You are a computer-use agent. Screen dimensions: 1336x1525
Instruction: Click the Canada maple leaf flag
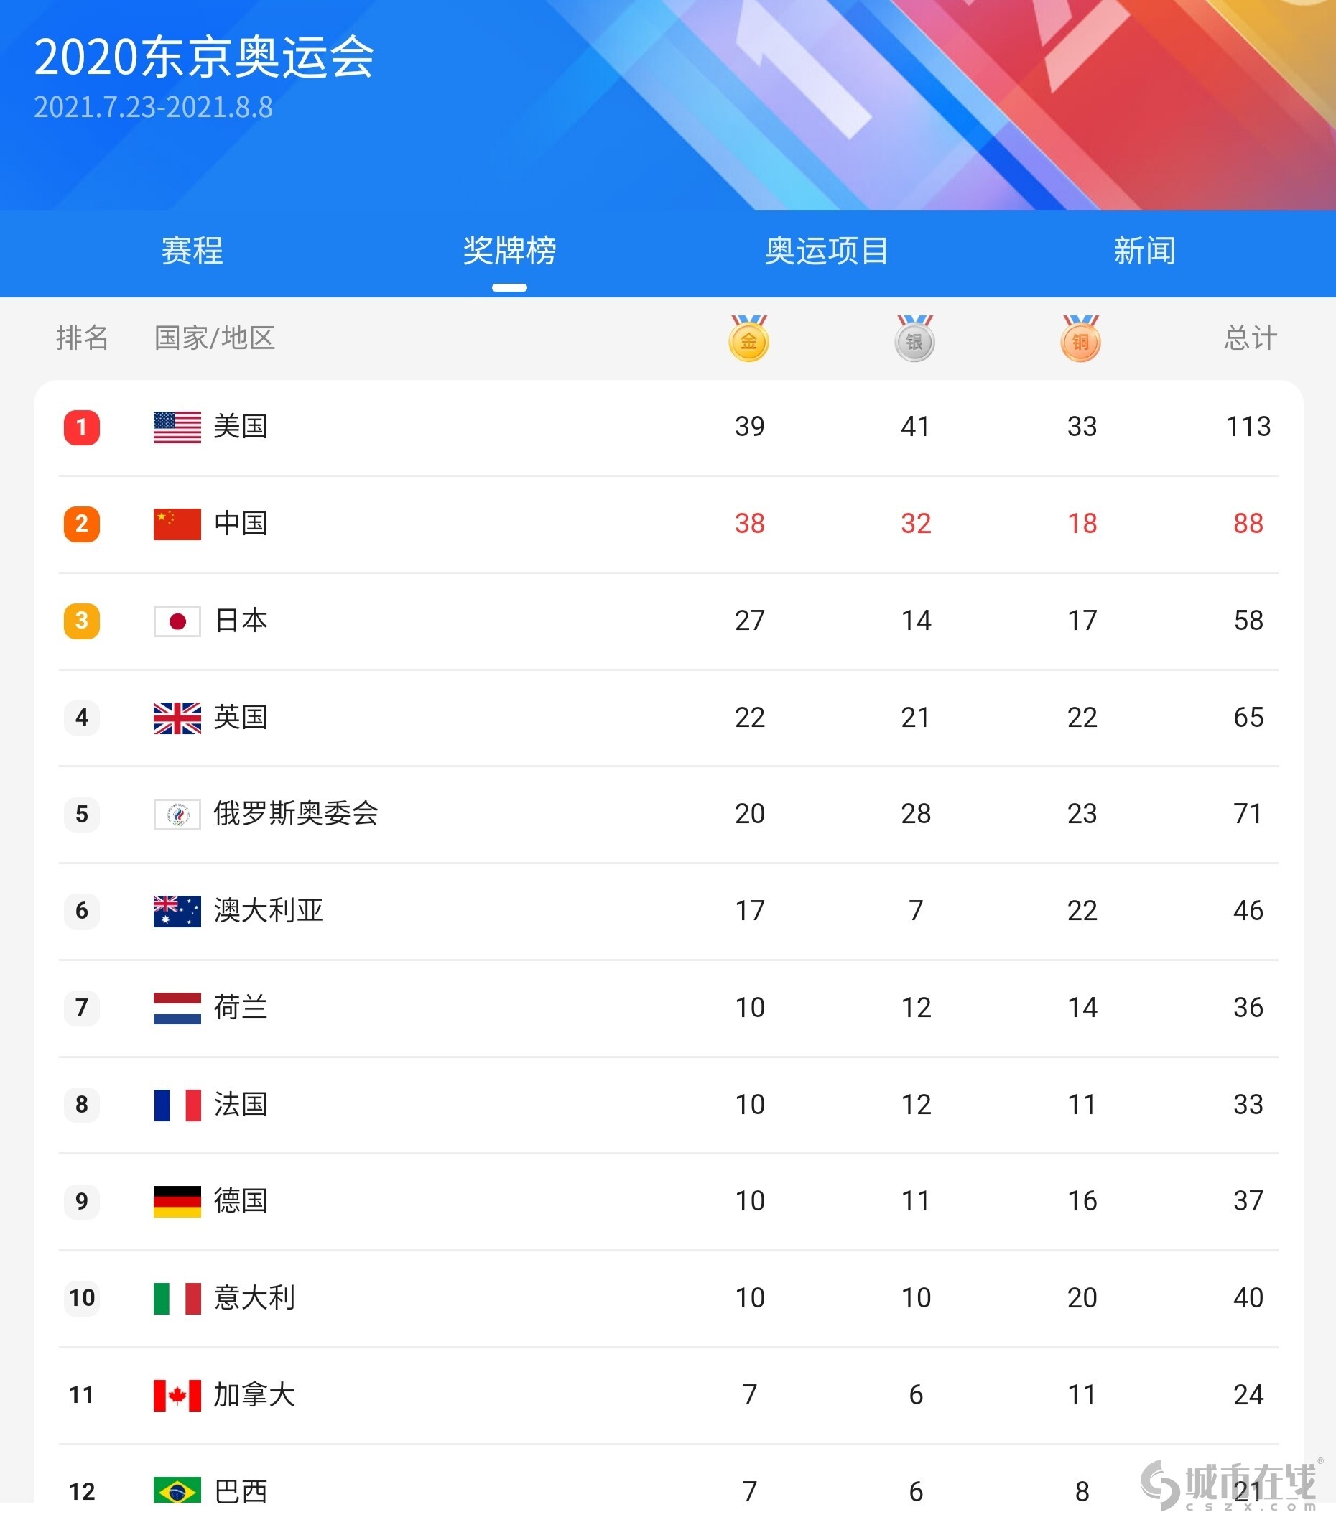177,1395
